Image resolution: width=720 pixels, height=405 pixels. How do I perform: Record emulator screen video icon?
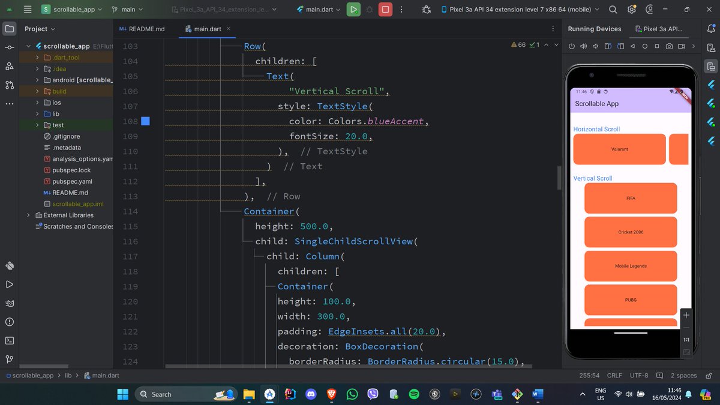point(681,46)
